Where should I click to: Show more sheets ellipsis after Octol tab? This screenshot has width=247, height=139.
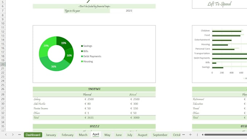(183, 135)
